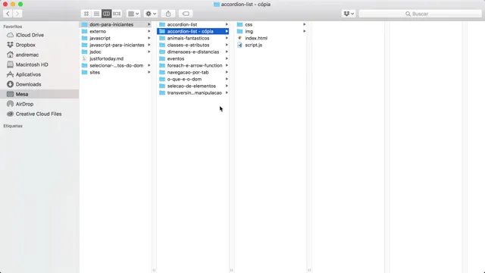Expand arrow next to img folder
This screenshot has height=273, width=485.
(305, 31)
